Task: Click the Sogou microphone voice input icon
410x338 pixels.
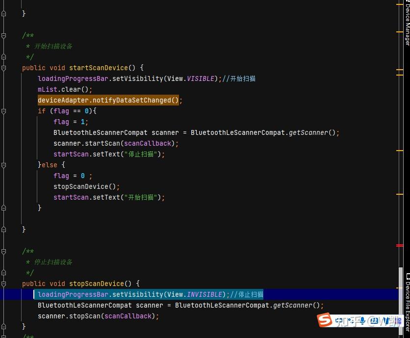Action: pyautogui.click(x=362, y=321)
